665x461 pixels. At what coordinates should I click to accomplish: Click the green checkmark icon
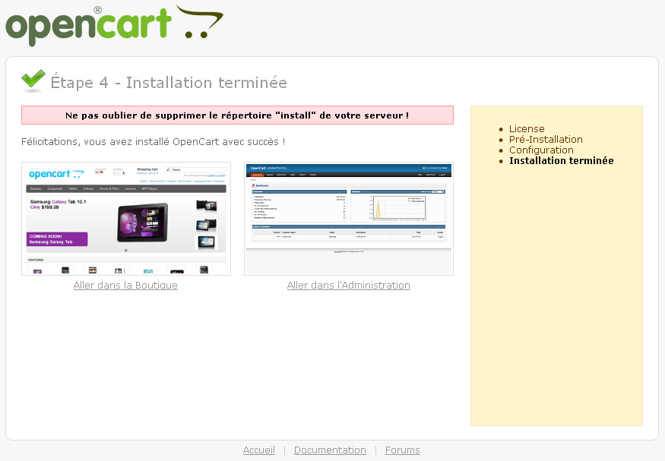click(x=33, y=80)
